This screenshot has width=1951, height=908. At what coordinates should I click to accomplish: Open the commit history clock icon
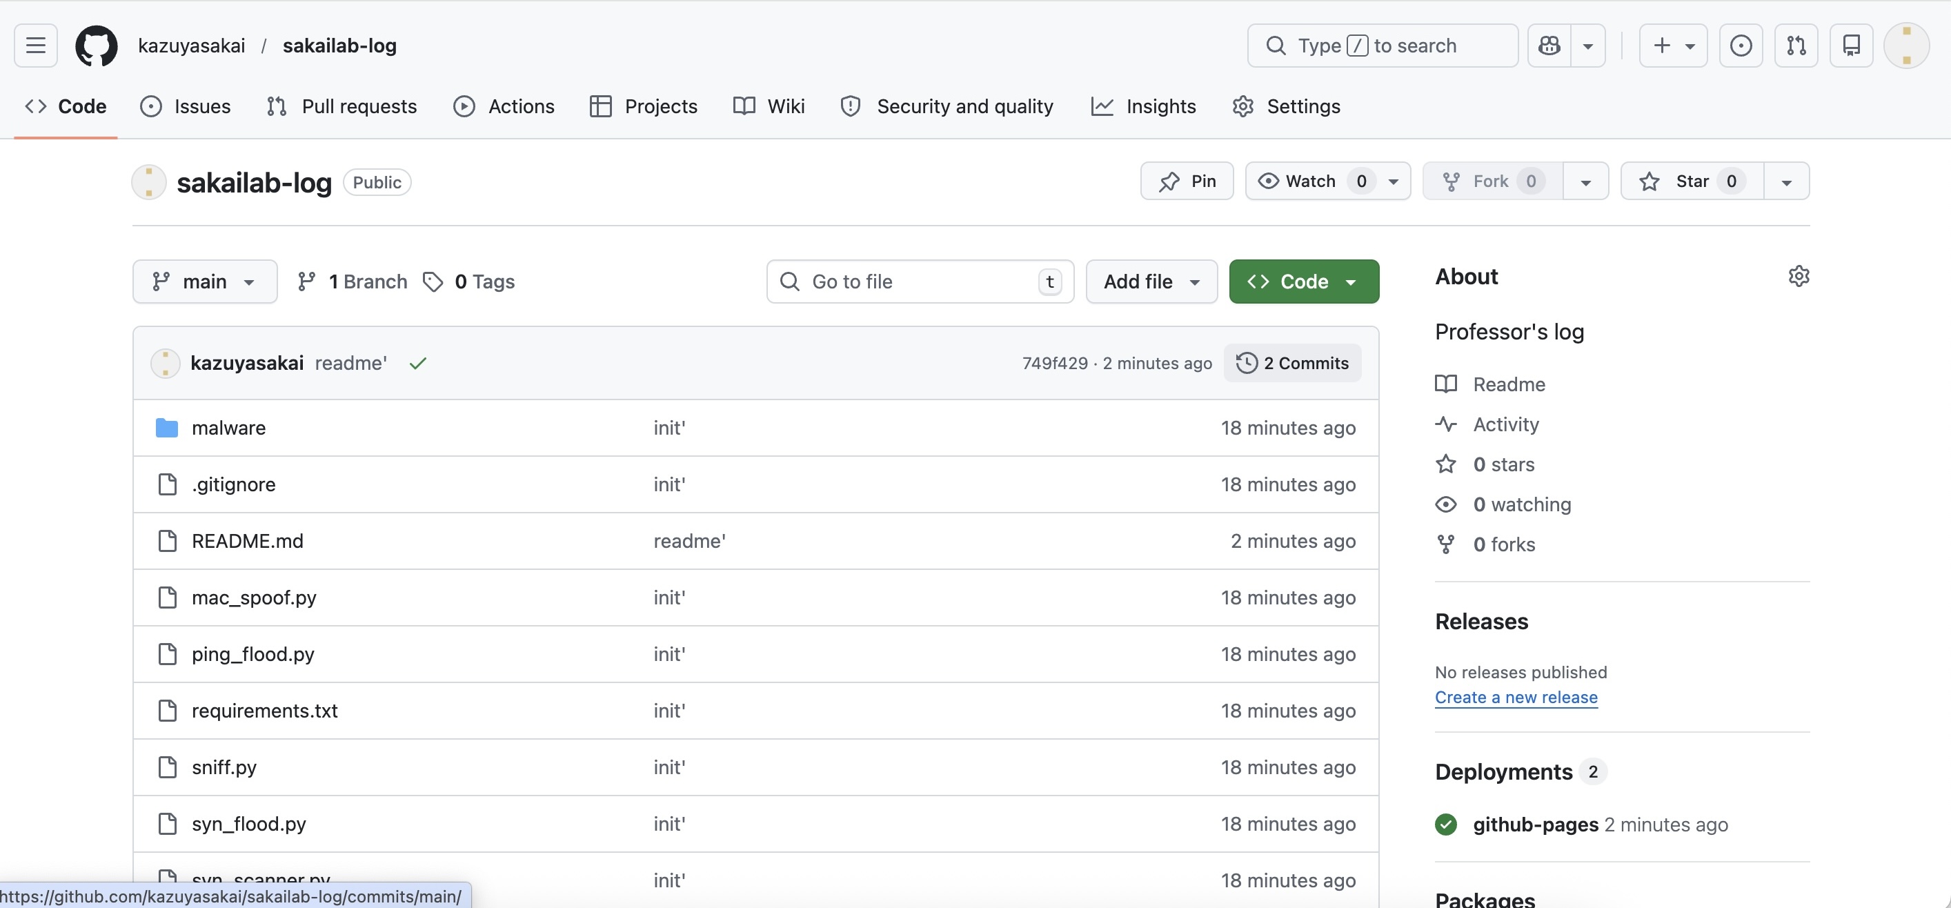tap(1246, 363)
